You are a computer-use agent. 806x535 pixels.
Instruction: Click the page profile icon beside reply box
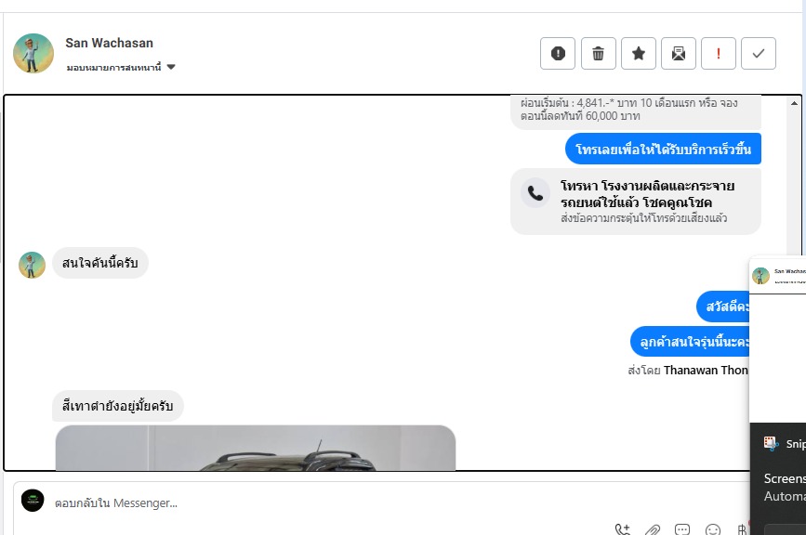(x=33, y=500)
